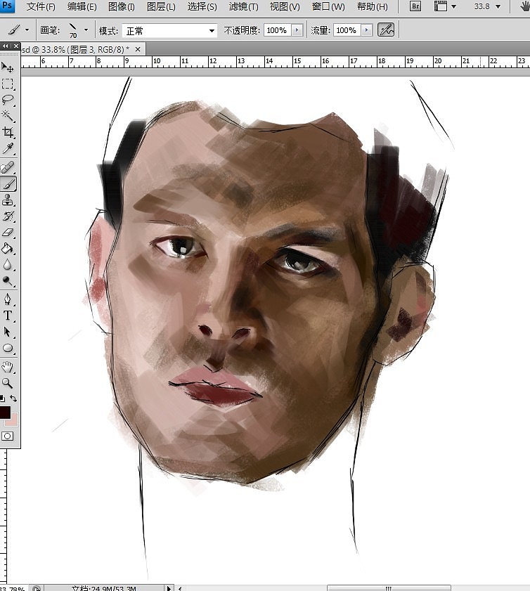Click the Ps application icon
The height and width of the screenshot is (591, 530).
pos(7,6)
